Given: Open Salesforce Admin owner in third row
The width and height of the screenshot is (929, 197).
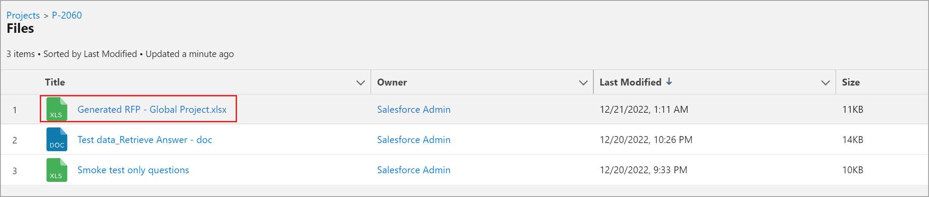Looking at the screenshot, I should pos(413,170).
